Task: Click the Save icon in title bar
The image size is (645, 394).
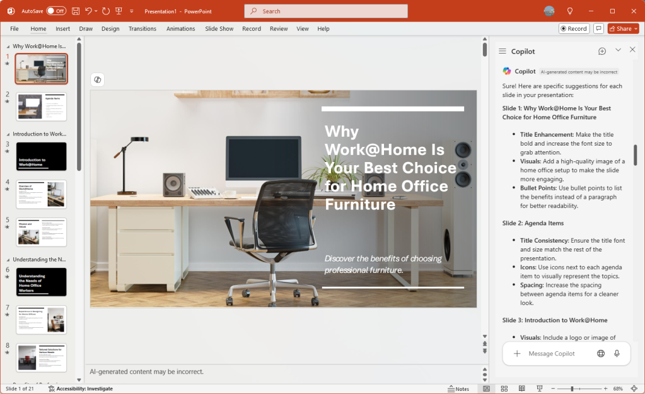Action: 76,11
